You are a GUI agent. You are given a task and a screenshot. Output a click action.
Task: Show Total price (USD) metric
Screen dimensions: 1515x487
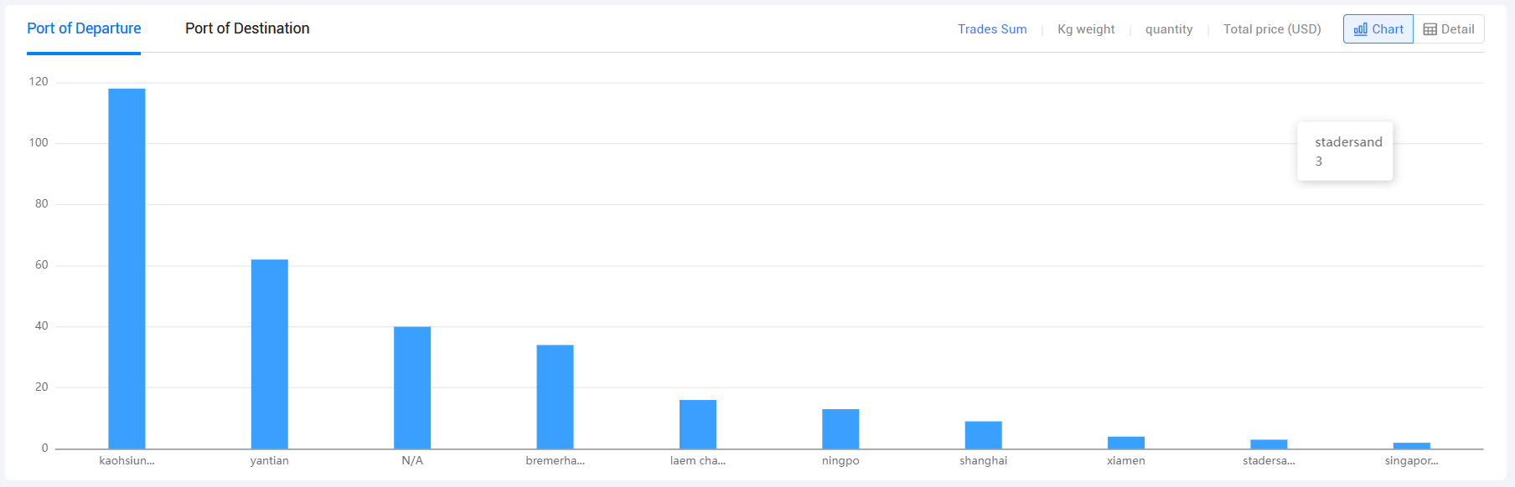[1272, 29]
